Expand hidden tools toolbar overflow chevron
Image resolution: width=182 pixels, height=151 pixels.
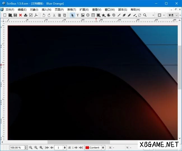click(153, 15)
